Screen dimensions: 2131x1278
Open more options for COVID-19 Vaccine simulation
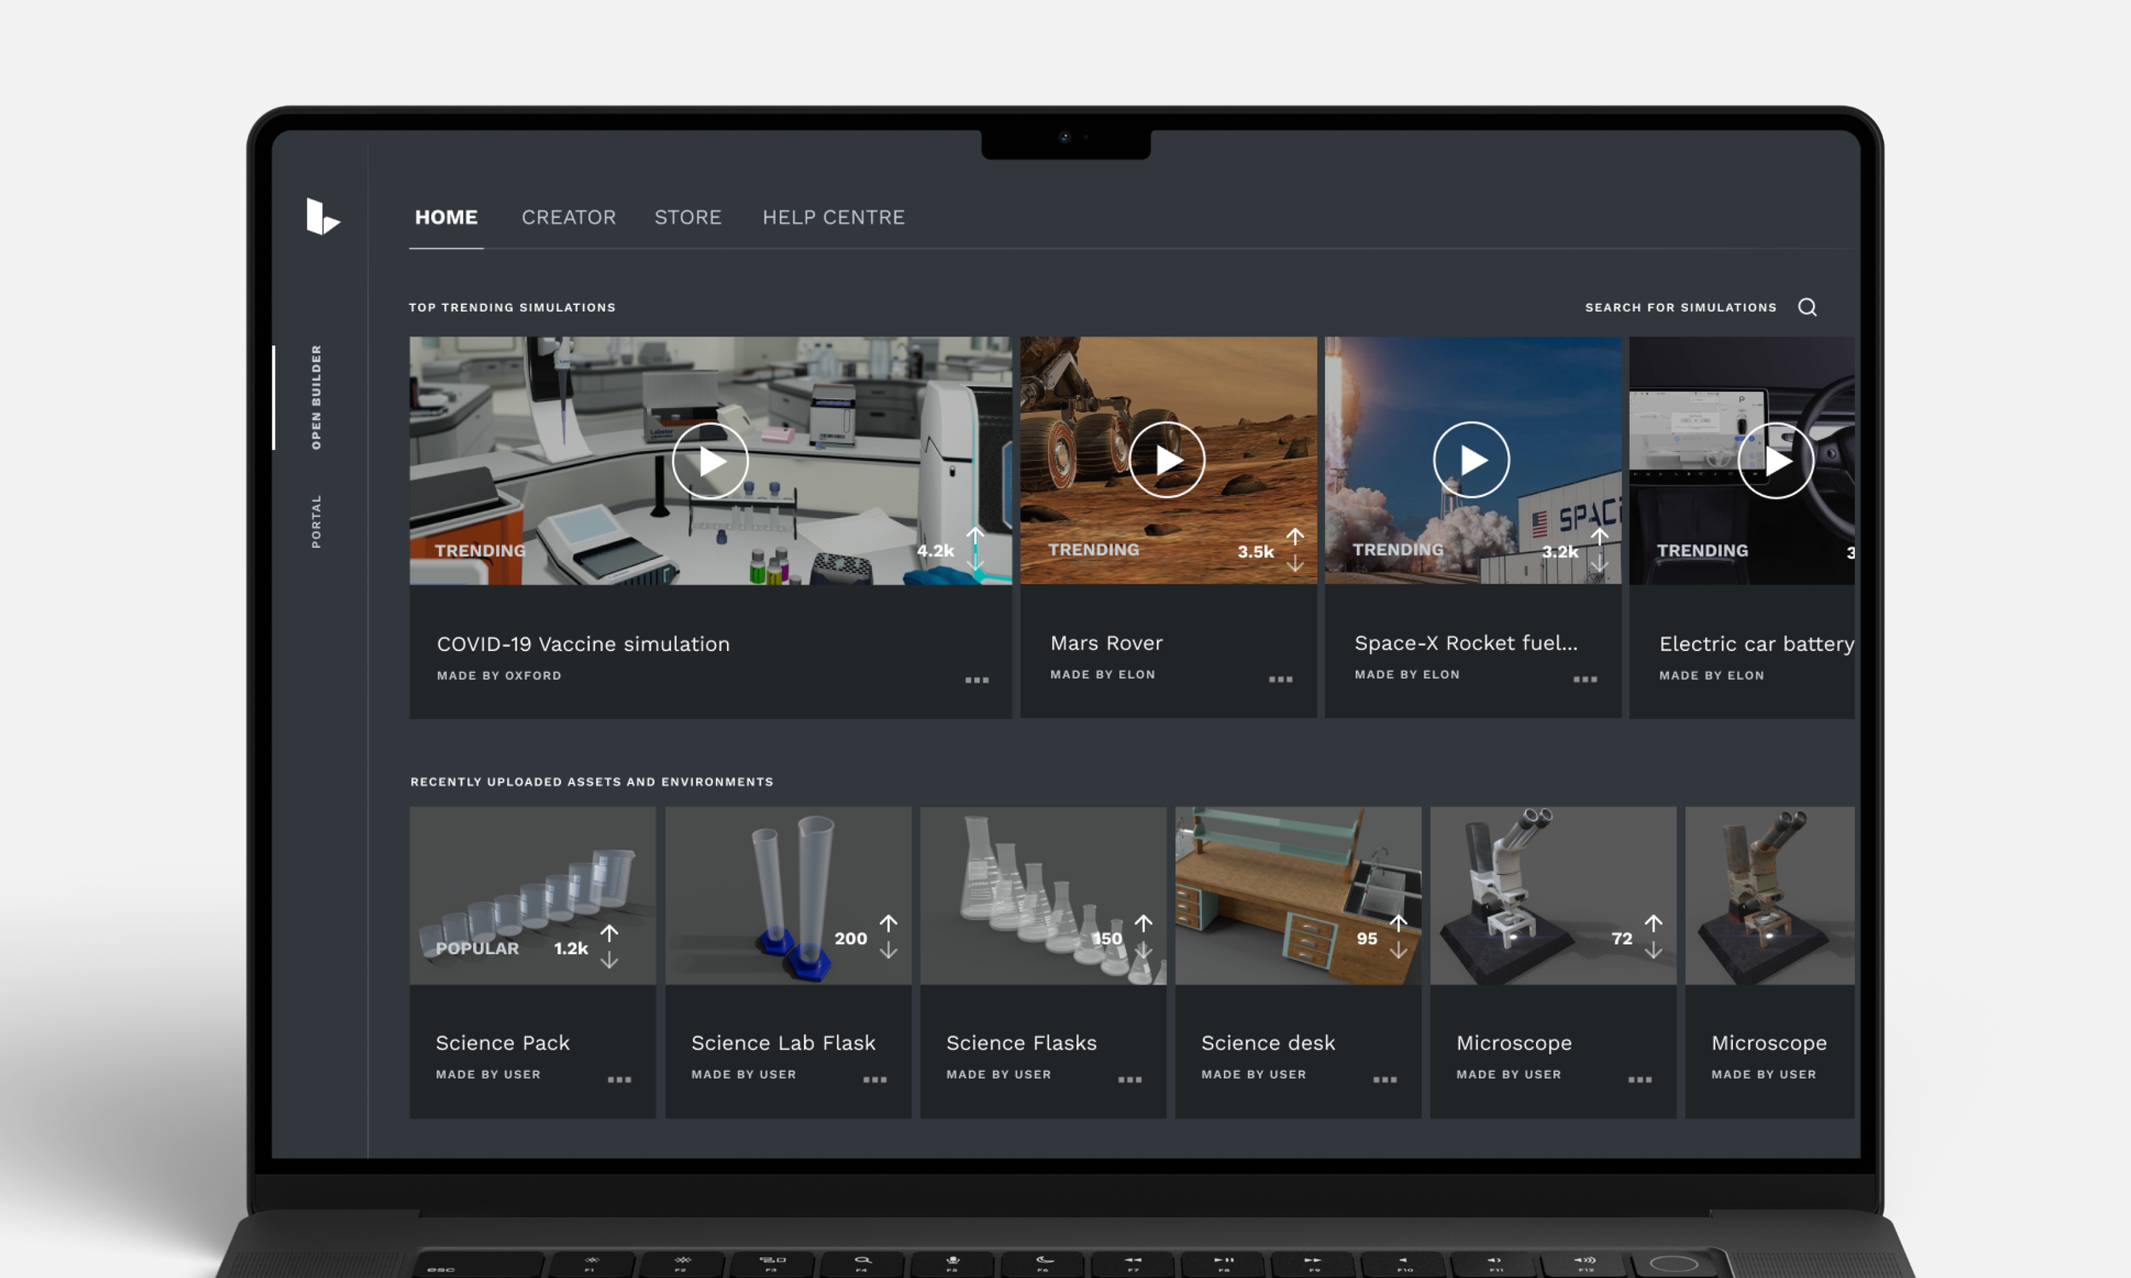coord(977,681)
